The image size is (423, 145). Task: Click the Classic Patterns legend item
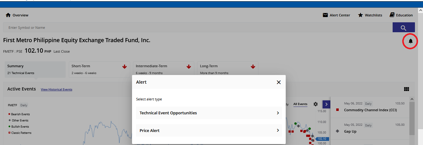[x=20, y=133]
